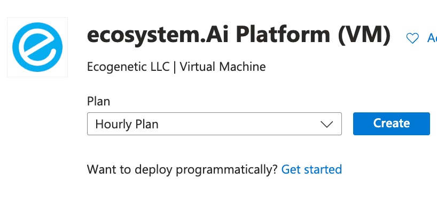Open the Hourly Plan combo box
This screenshot has height=213, width=437.
click(214, 124)
